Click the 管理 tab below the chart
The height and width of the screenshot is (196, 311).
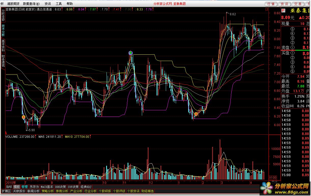click(x=24, y=187)
